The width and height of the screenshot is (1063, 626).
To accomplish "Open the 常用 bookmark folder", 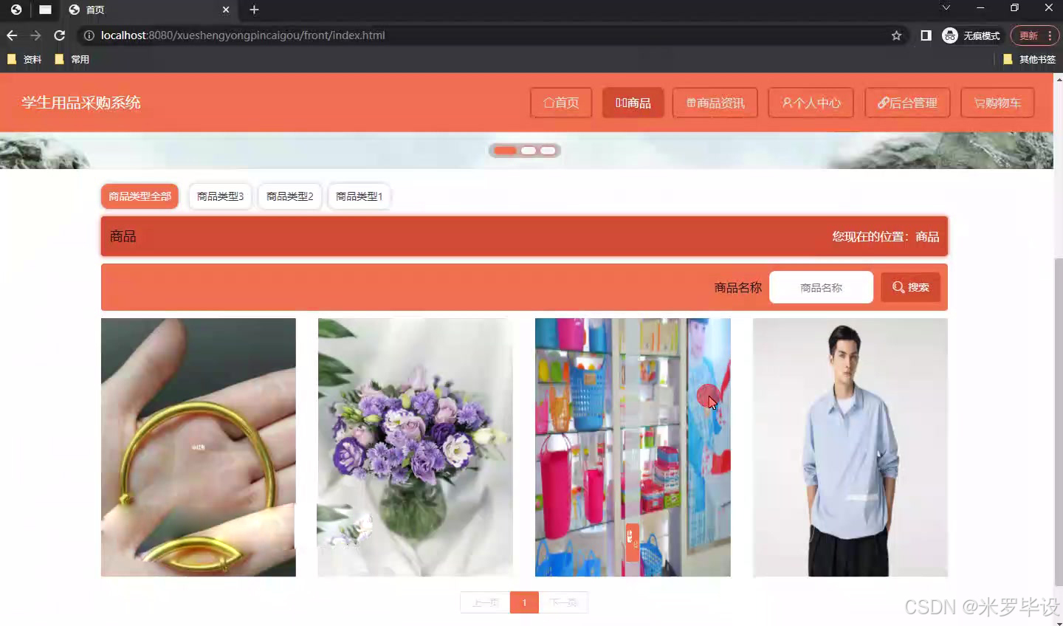I will tap(72, 60).
